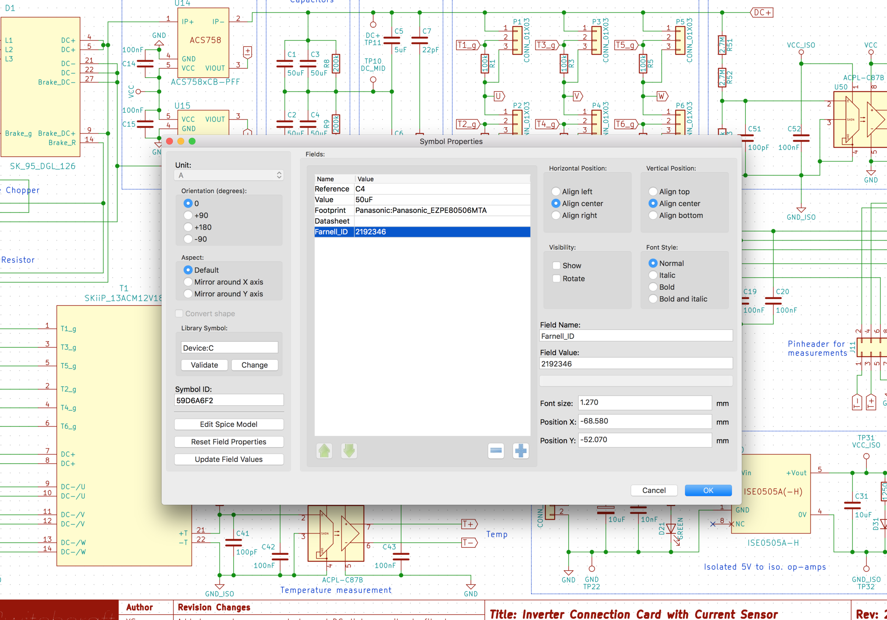Click the Change library symbol button
The width and height of the screenshot is (887, 620).
click(255, 365)
